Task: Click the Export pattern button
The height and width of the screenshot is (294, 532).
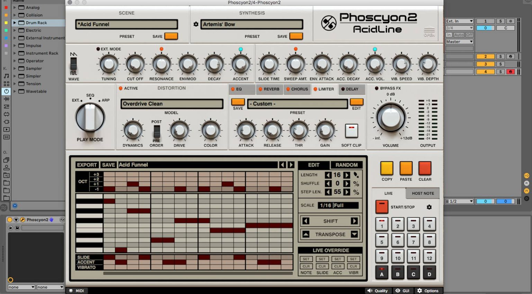Action: [x=87, y=165]
